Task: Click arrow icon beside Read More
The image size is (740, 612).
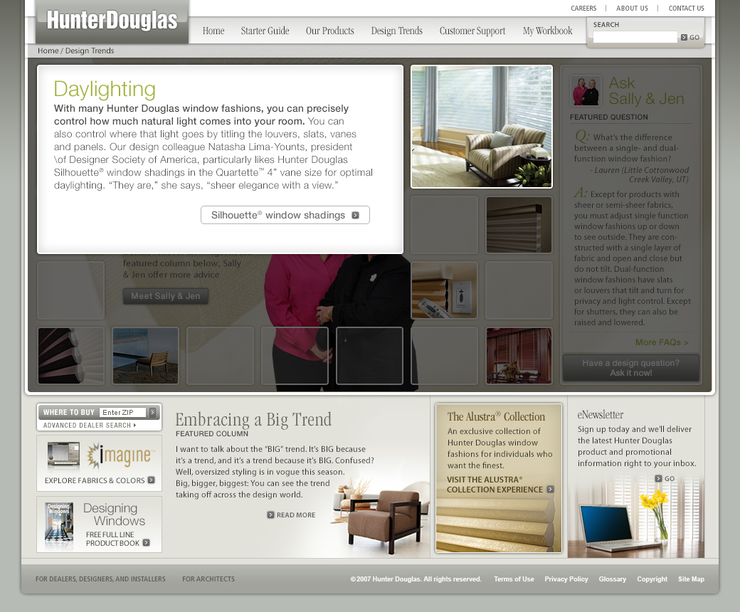Action: (270, 515)
